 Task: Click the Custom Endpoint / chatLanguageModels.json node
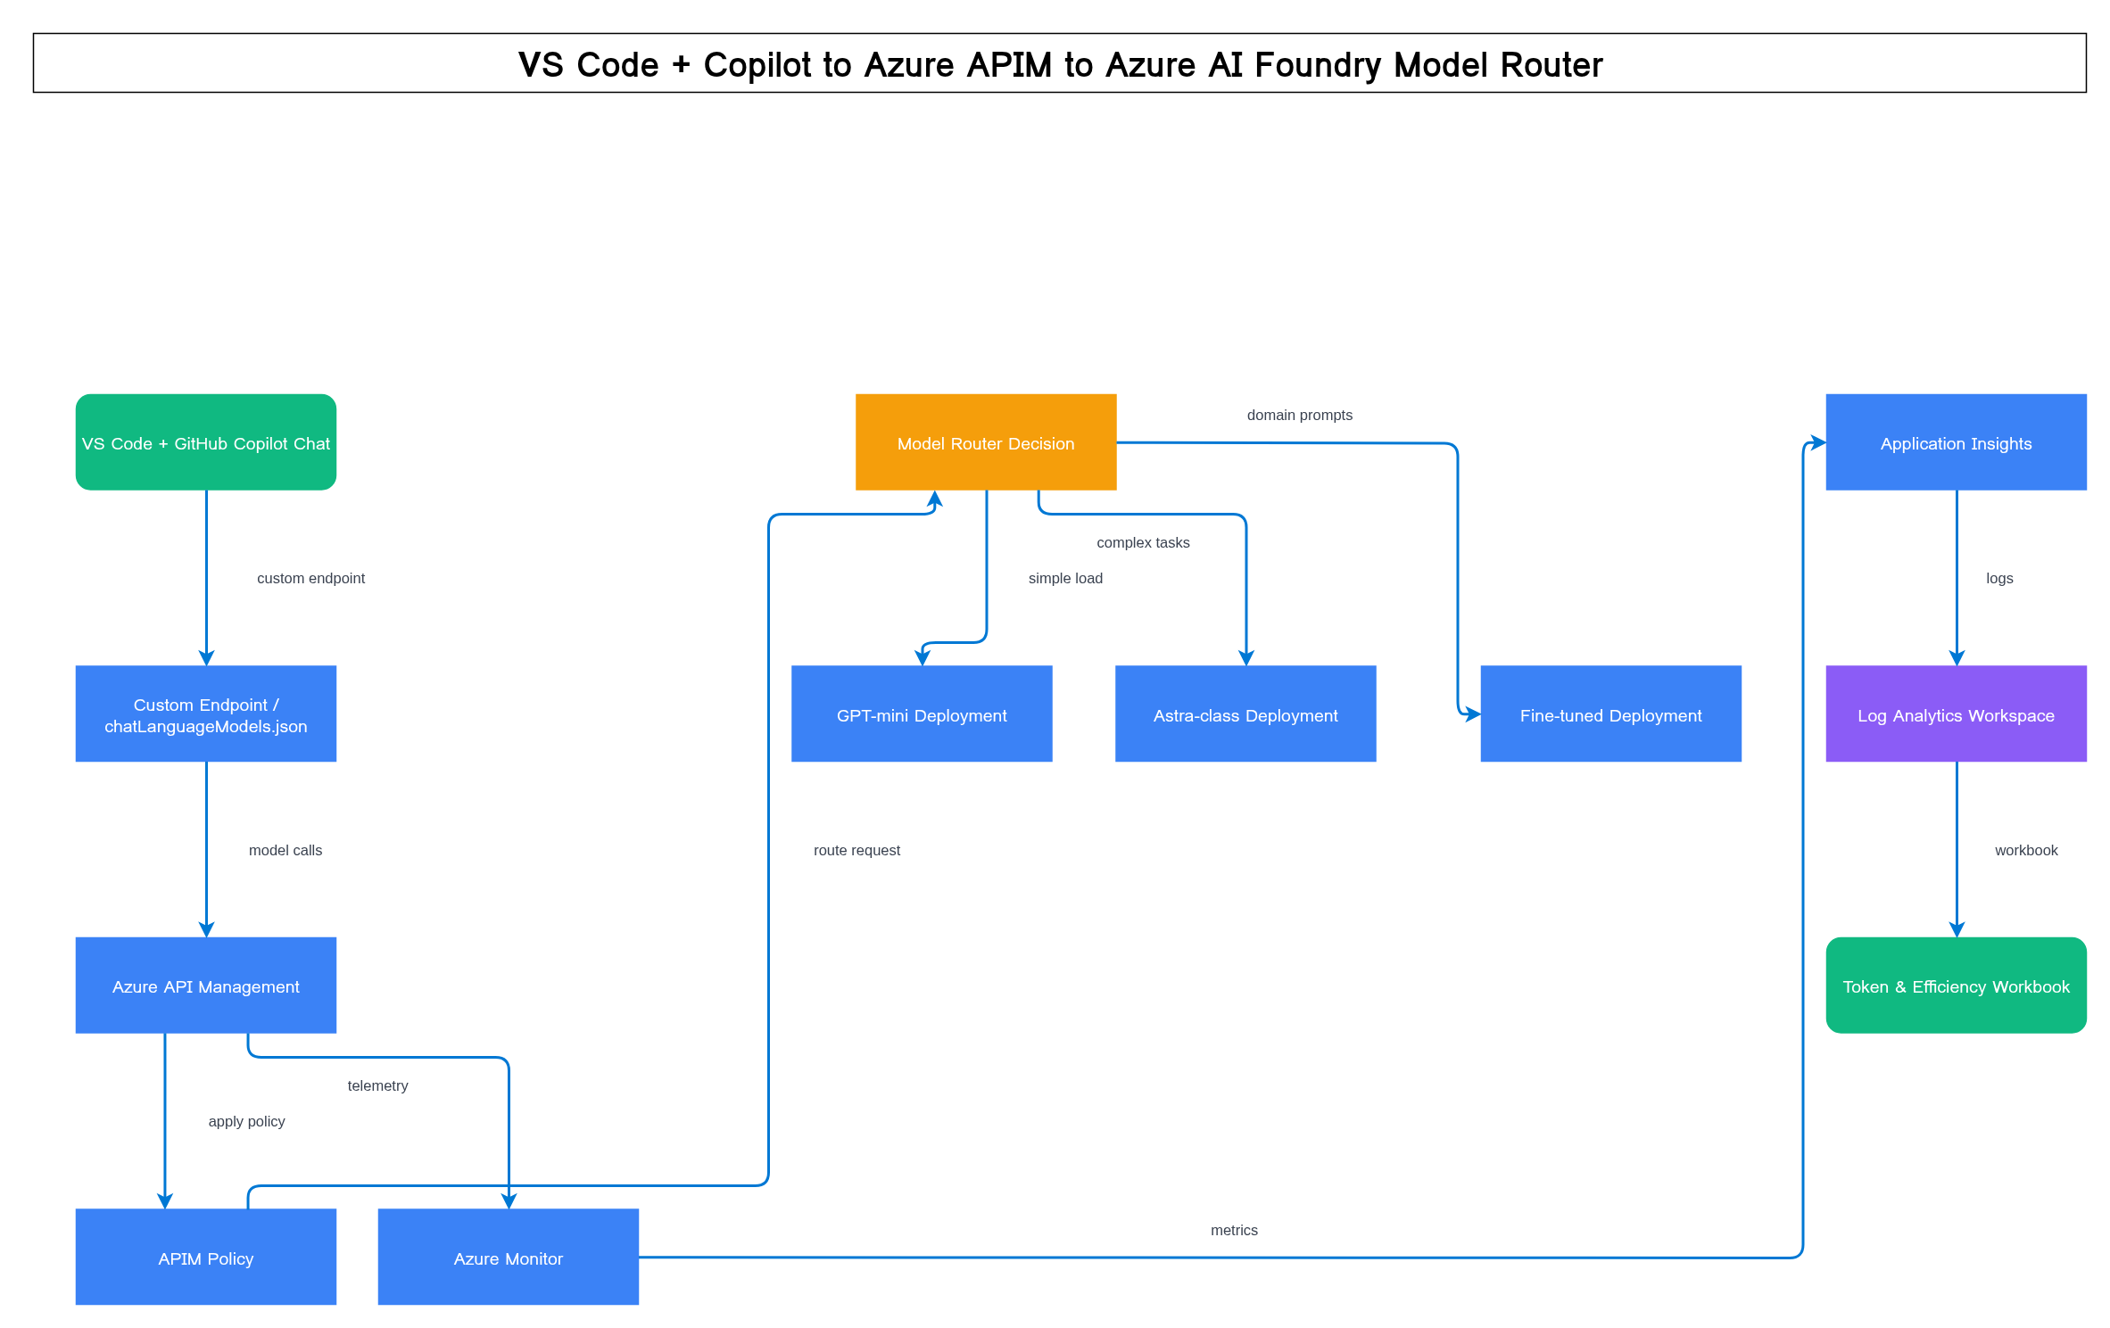[x=206, y=713]
